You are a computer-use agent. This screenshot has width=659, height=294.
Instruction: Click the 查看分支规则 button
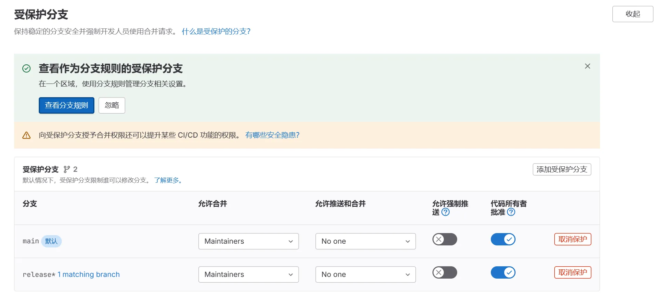tap(66, 105)
